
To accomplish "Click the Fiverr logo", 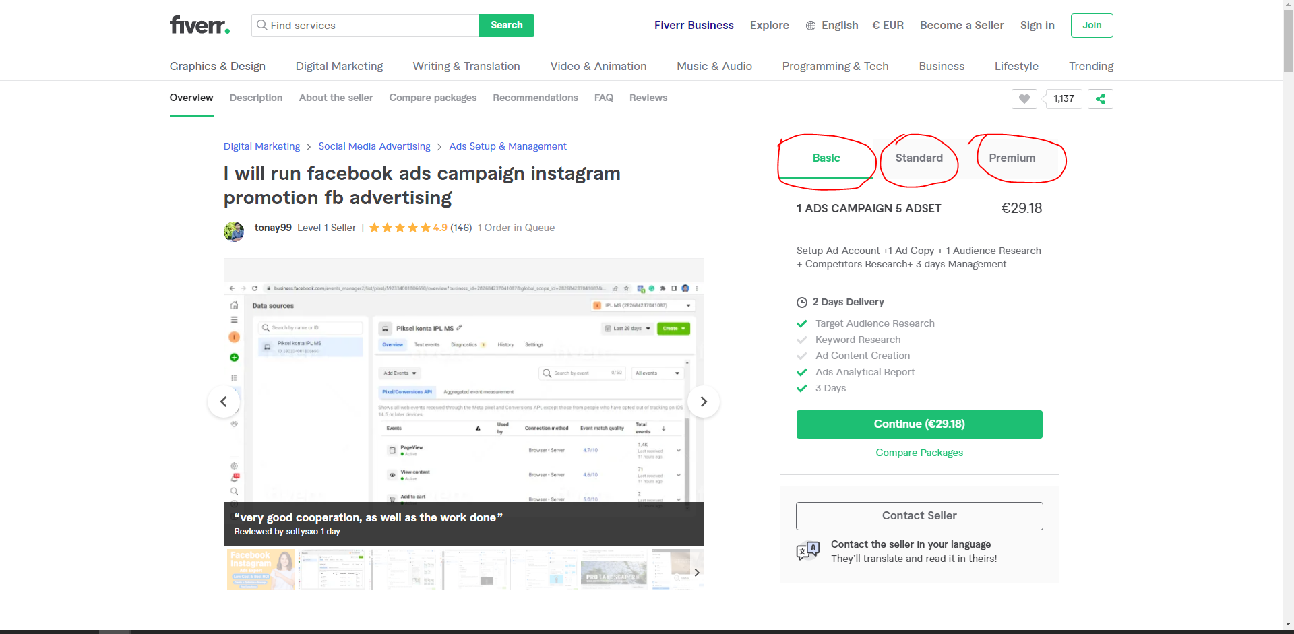I will point(199,26).
